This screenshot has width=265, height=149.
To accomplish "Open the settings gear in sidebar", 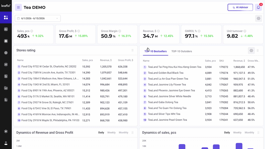I will [6, 131].
